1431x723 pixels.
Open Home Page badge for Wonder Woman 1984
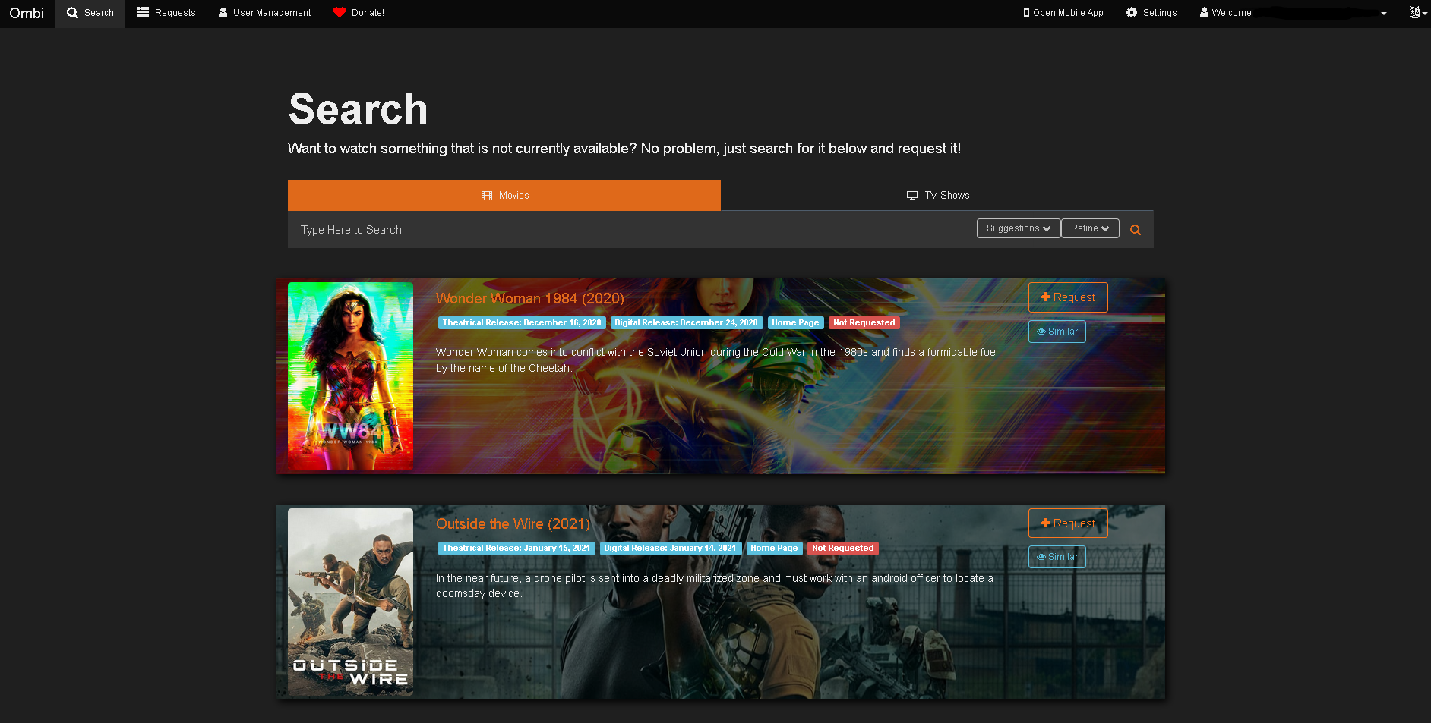click(x=795, y=322)
